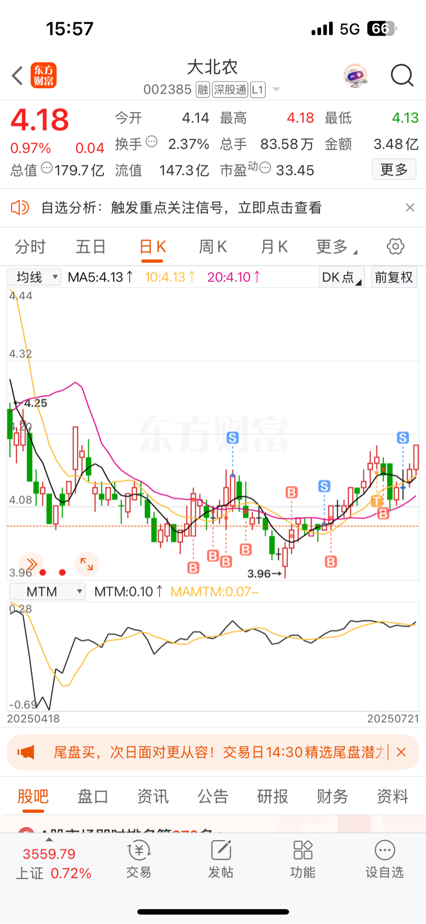The width and height of the screenshot is (426, 924).
Task: Tap the cellular signal bars icon
Action: tap(322, 28)
